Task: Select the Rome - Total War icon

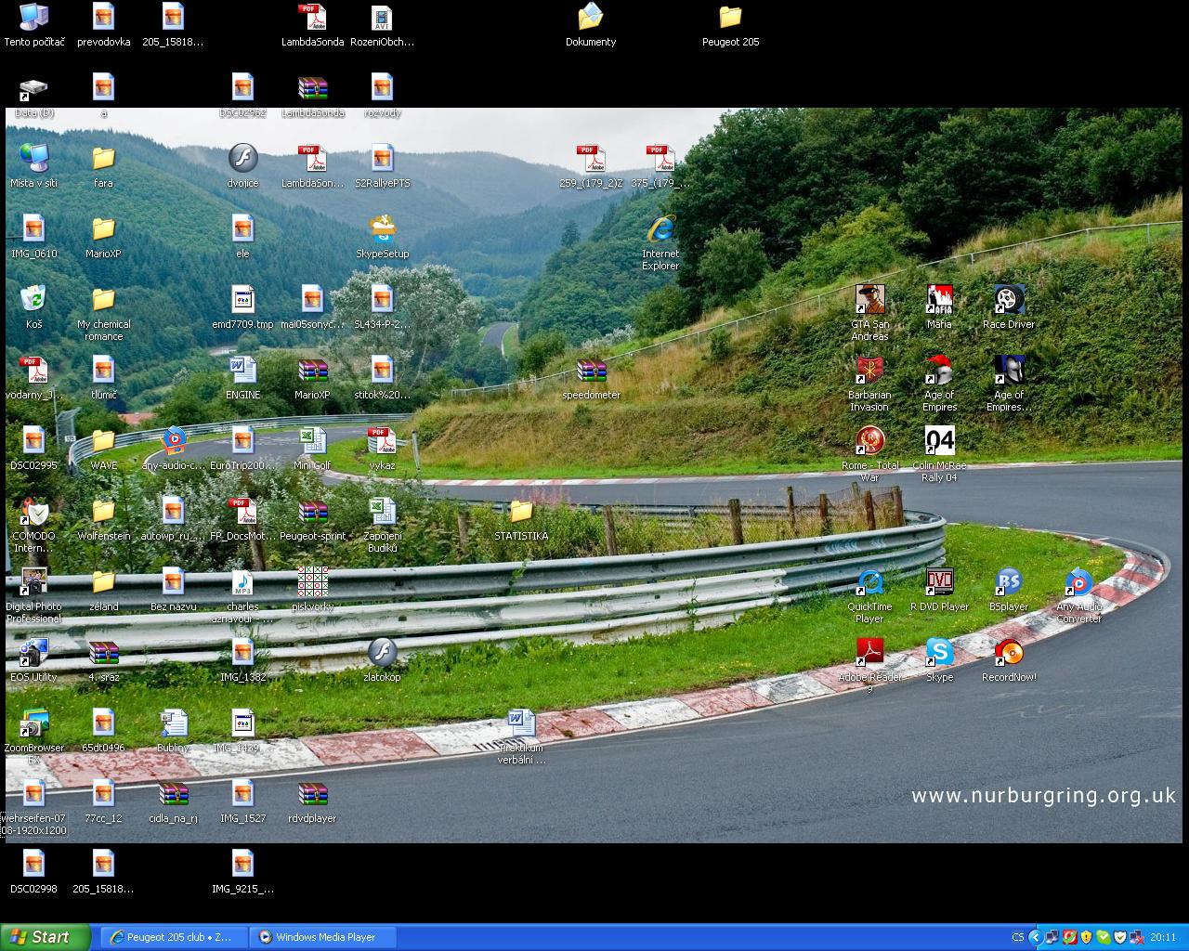Action: [869, 442]
